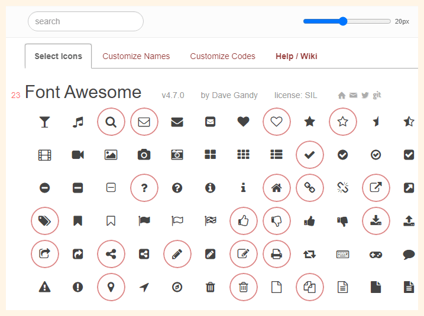Select the retweet arrows icon

pos(310,254)
